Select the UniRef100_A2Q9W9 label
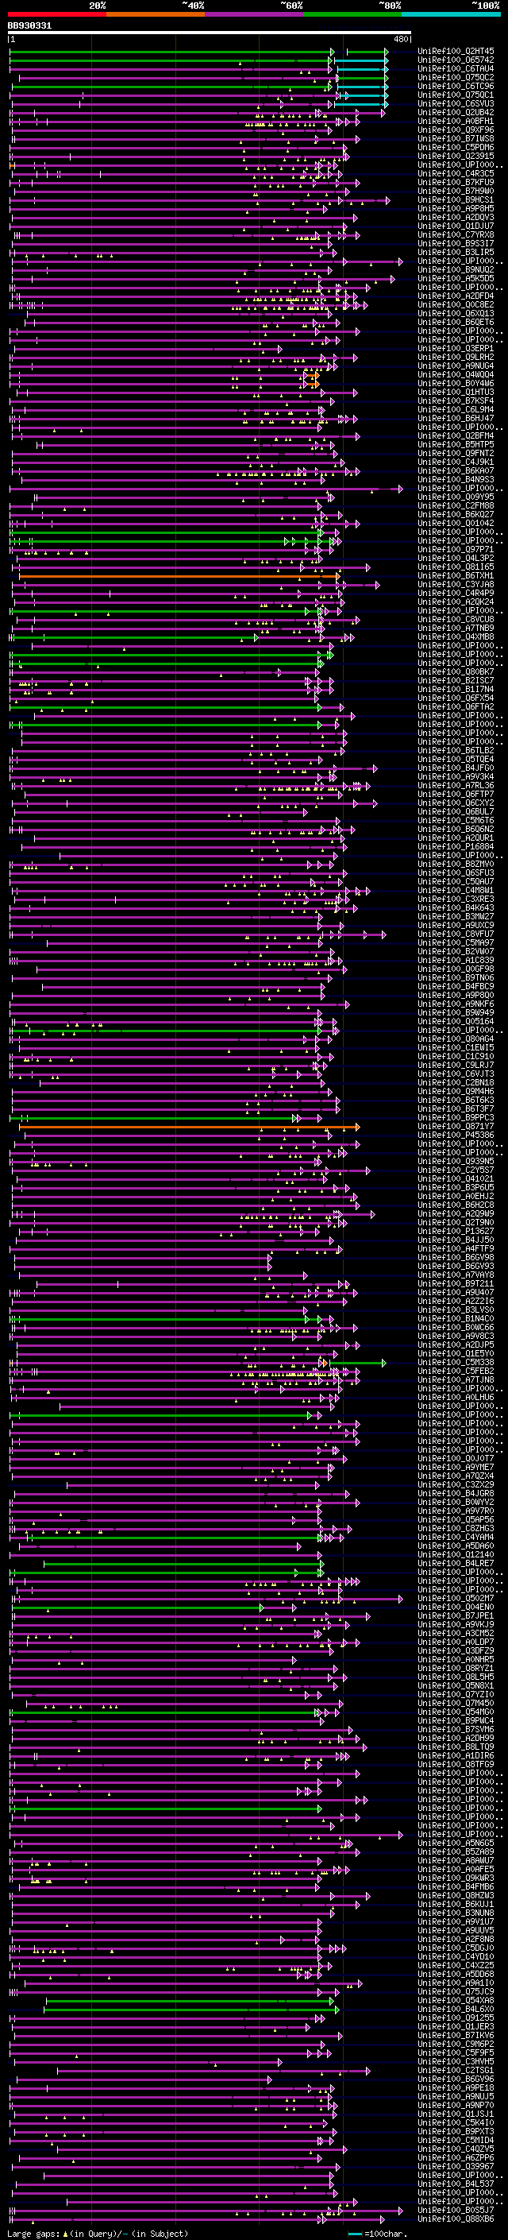This screenshot has width=508, height=2240. click(x=456, y=1214)
